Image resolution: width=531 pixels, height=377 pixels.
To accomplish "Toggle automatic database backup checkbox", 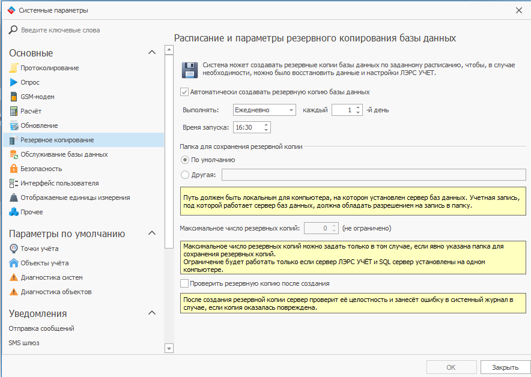I will pos(184,92).
